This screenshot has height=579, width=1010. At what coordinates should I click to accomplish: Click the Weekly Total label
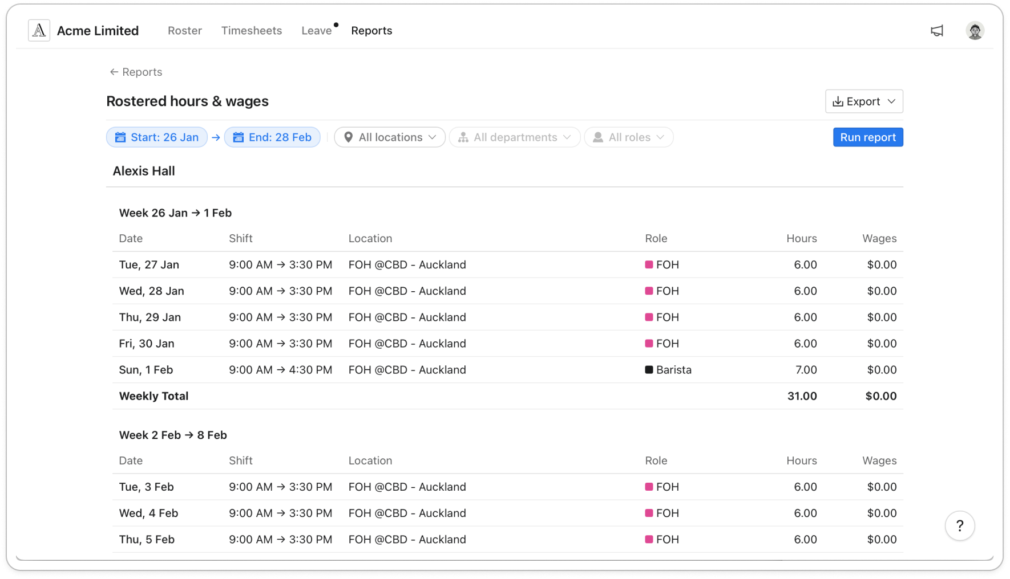[153, 395]
